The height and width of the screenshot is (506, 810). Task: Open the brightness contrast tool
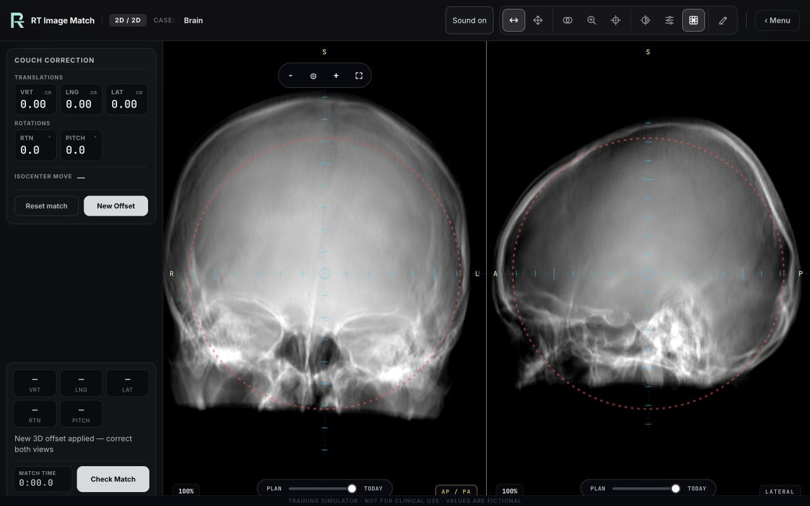click(x=645, y=20)
